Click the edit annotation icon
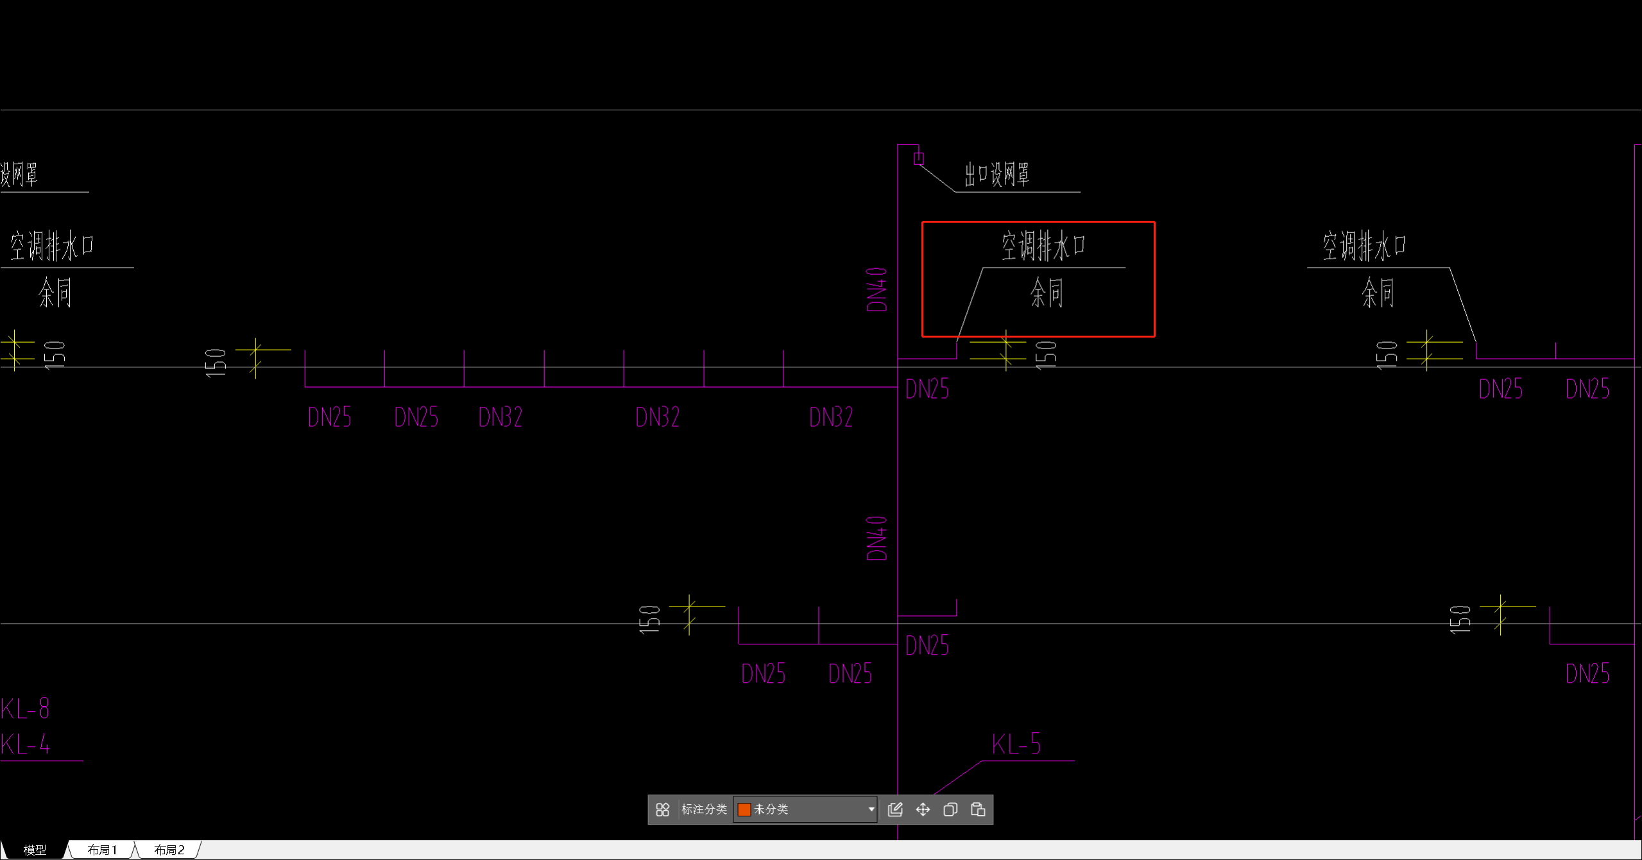Viewport: 1642px width, 860px height. [x=895, y=809]
